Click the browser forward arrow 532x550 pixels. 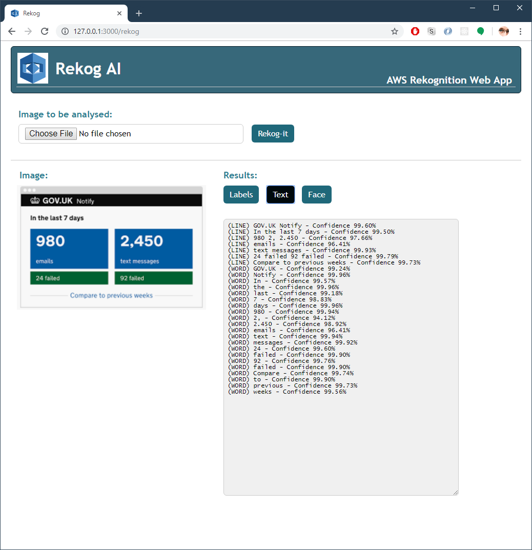tap(28, 31)
